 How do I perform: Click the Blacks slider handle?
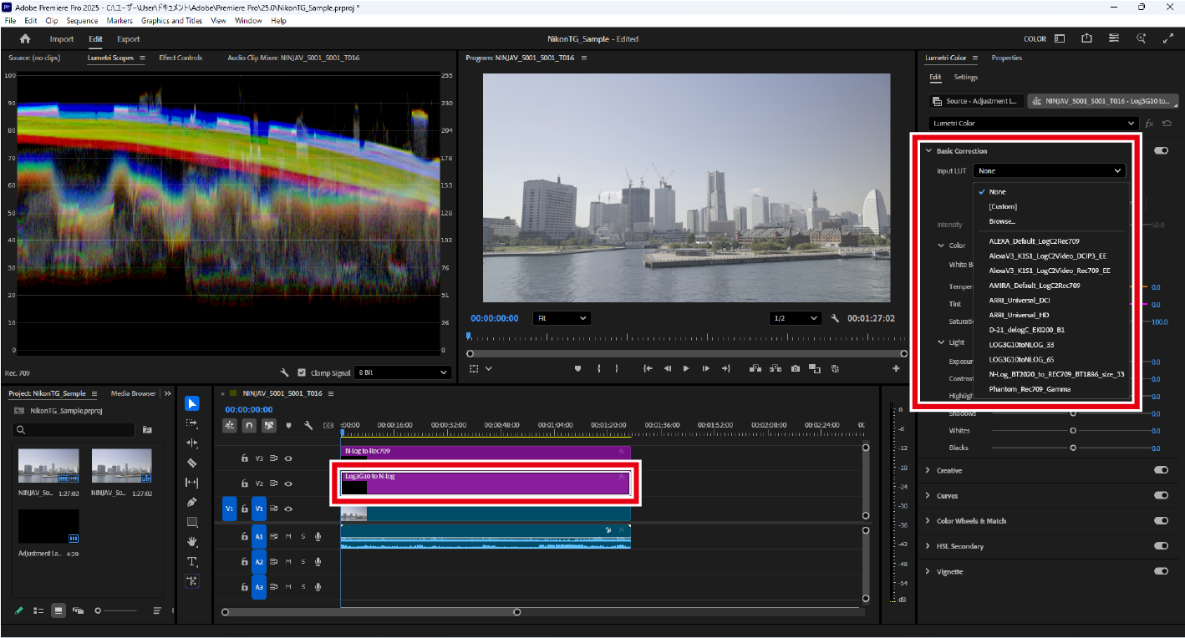coord(1073,448)
